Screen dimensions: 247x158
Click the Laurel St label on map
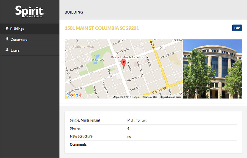click(118, 42)
